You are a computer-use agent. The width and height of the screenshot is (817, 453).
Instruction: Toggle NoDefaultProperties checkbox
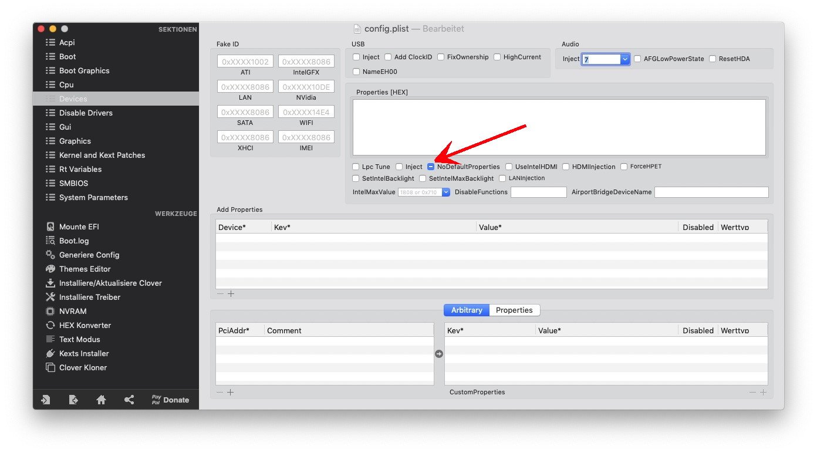pos(431,167)
